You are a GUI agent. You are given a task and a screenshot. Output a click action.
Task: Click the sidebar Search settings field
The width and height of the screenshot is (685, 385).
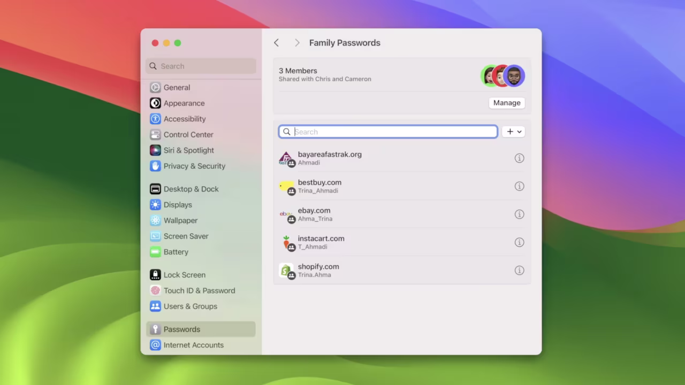pyautogui.click(x=201, y=66)
